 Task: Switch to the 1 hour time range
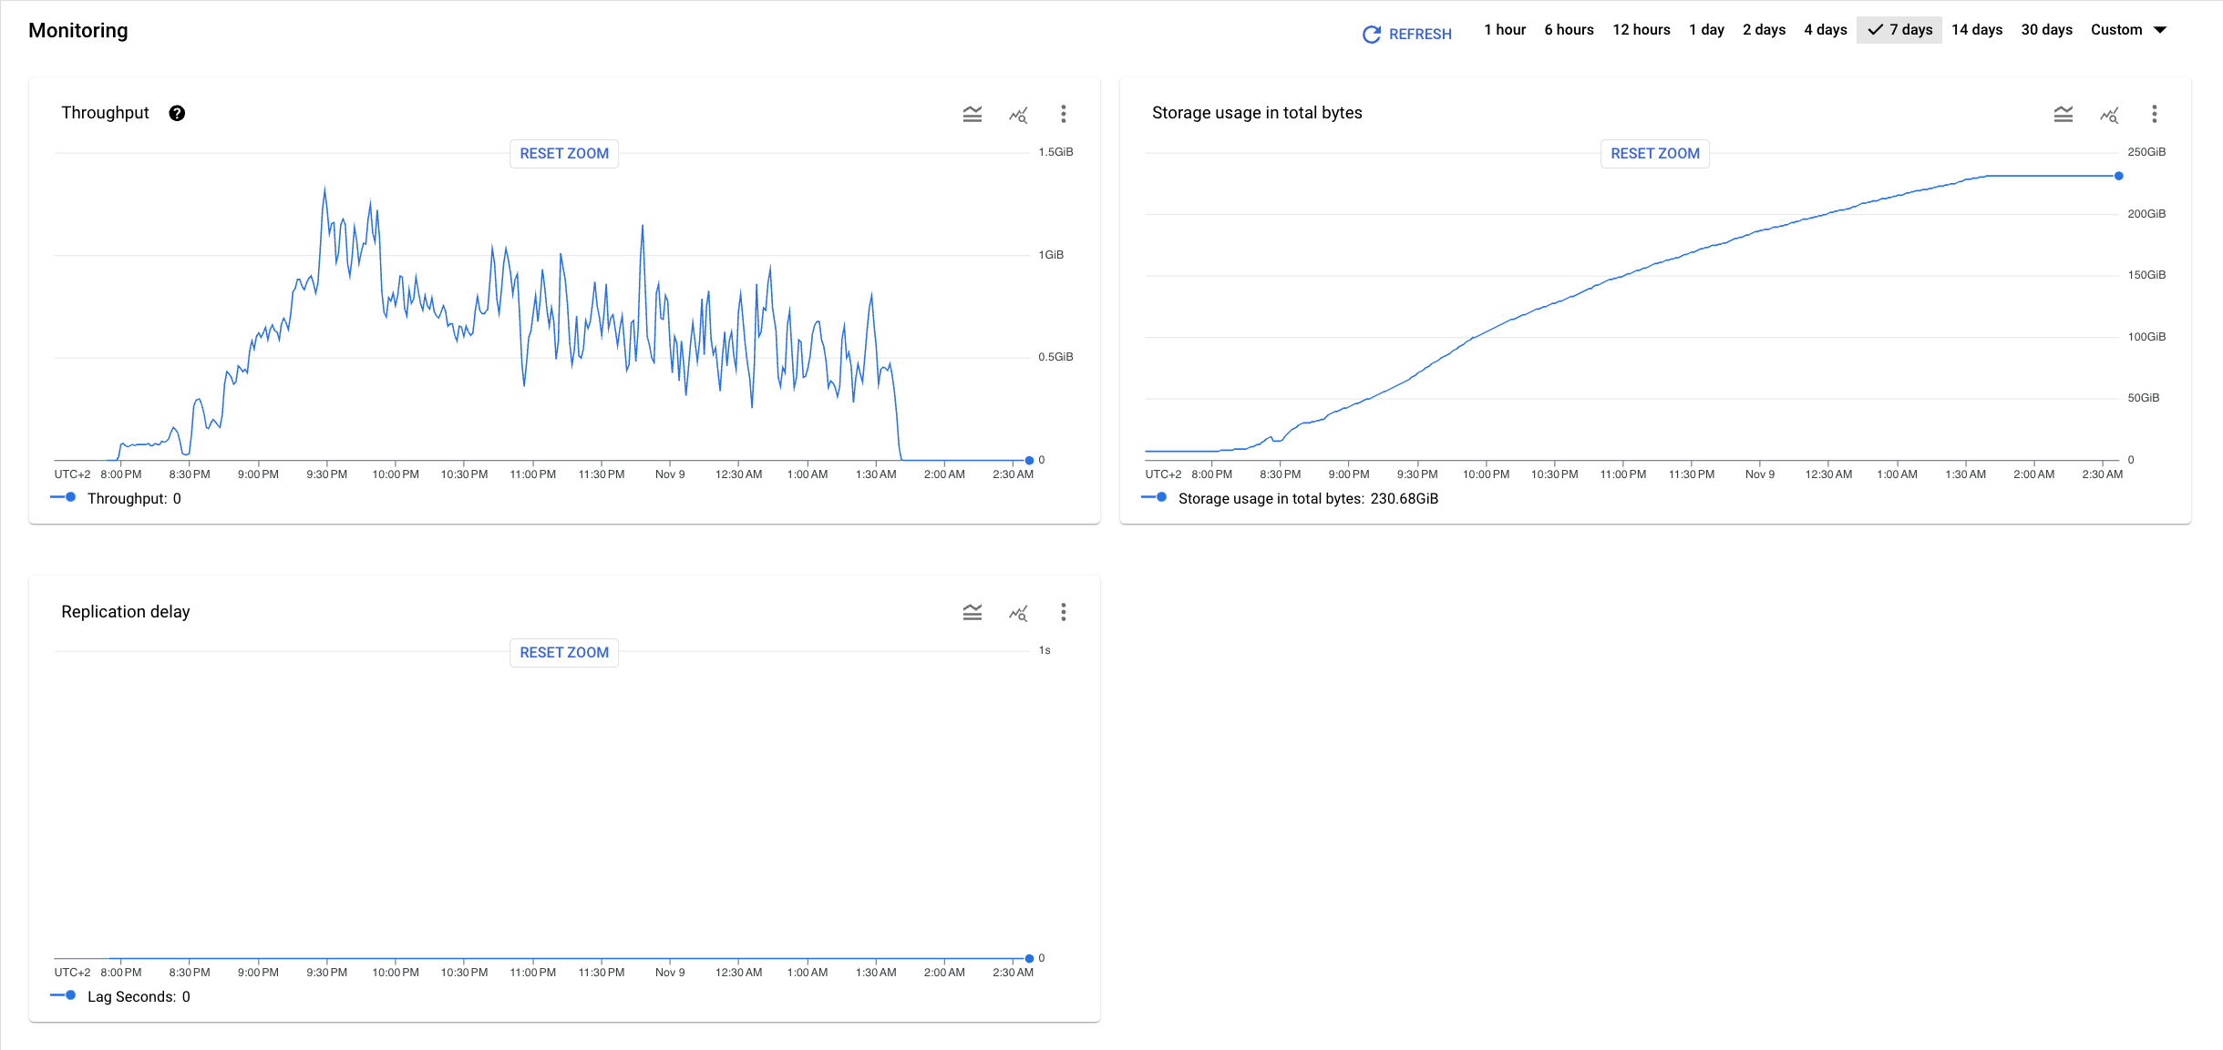click(1505, 29)
